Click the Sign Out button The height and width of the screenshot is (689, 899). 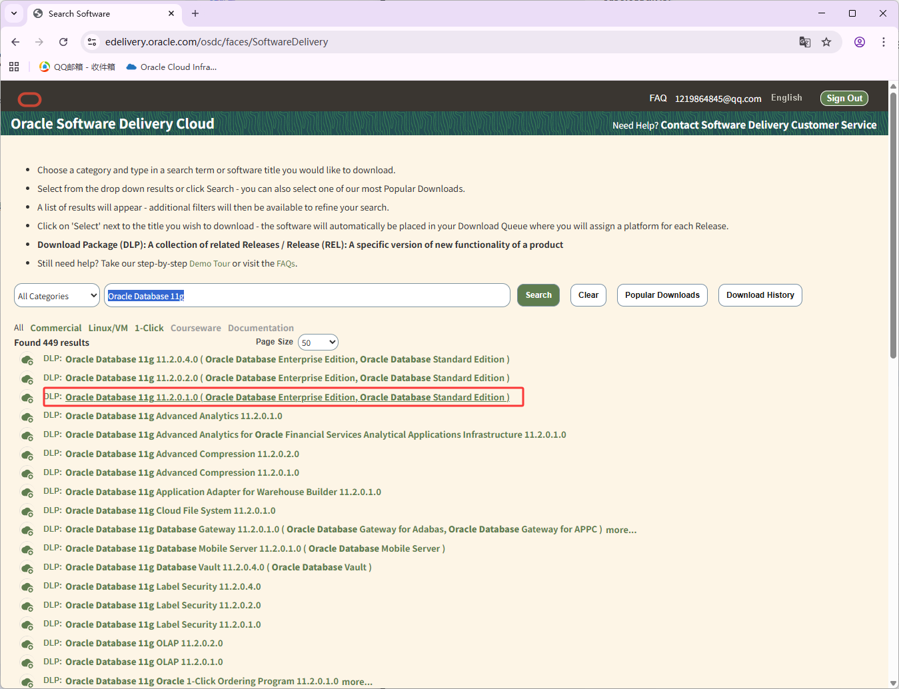click(x=844, y=98)
